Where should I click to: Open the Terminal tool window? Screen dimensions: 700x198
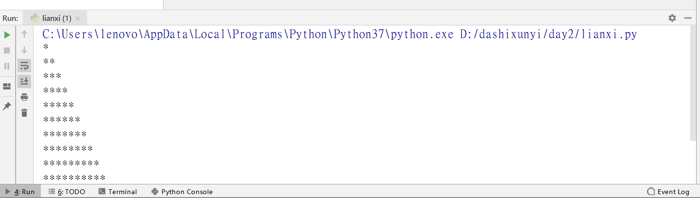(118, 192)
